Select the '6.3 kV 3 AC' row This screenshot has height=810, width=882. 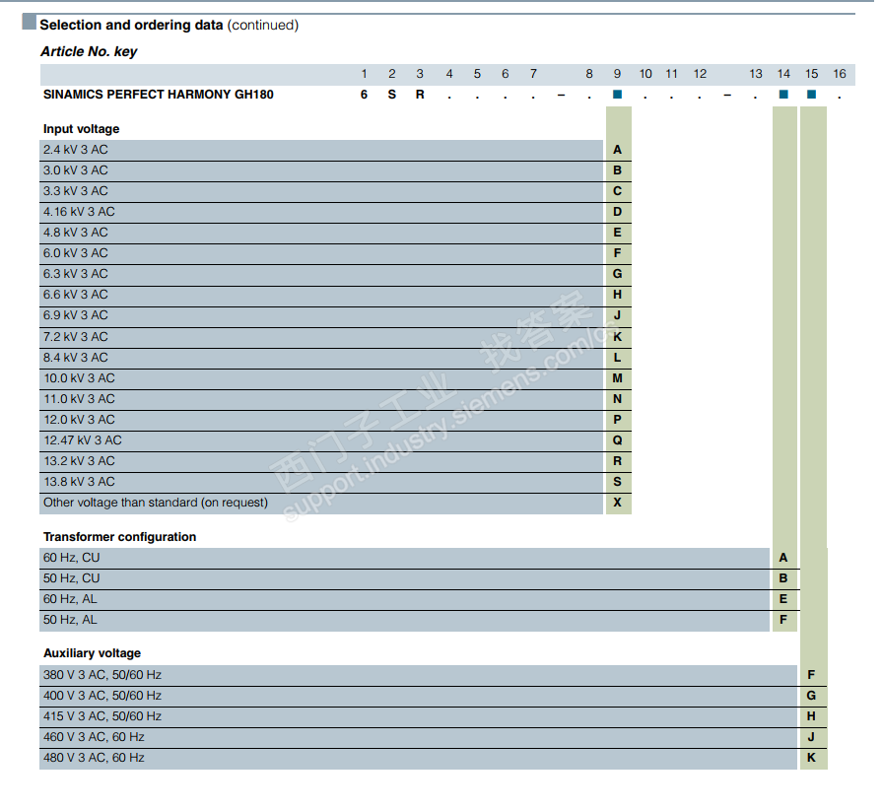[x=321, y=275]
